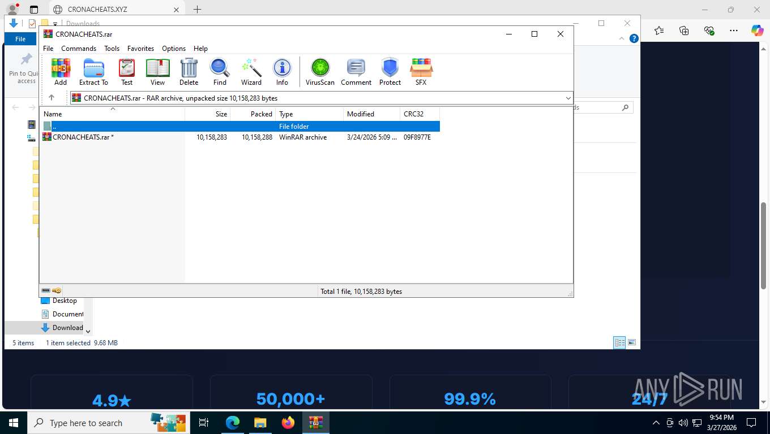Click the taskbar search box
This screenshot has width=770, height=434.
coord(108,423)
